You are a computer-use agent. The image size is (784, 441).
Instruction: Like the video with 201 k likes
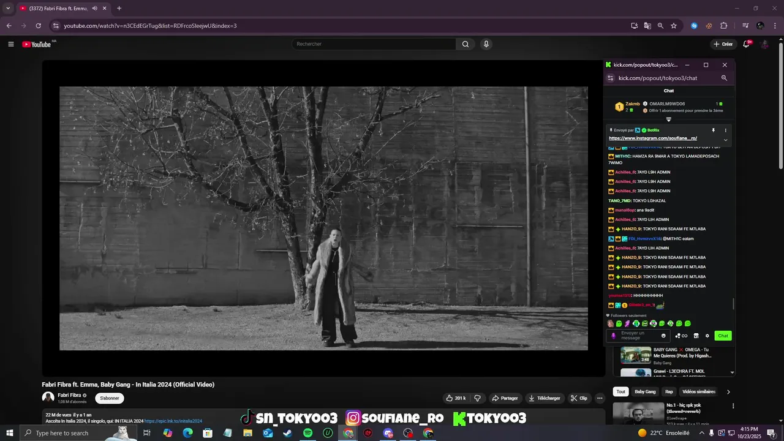(x=456, y=398)
